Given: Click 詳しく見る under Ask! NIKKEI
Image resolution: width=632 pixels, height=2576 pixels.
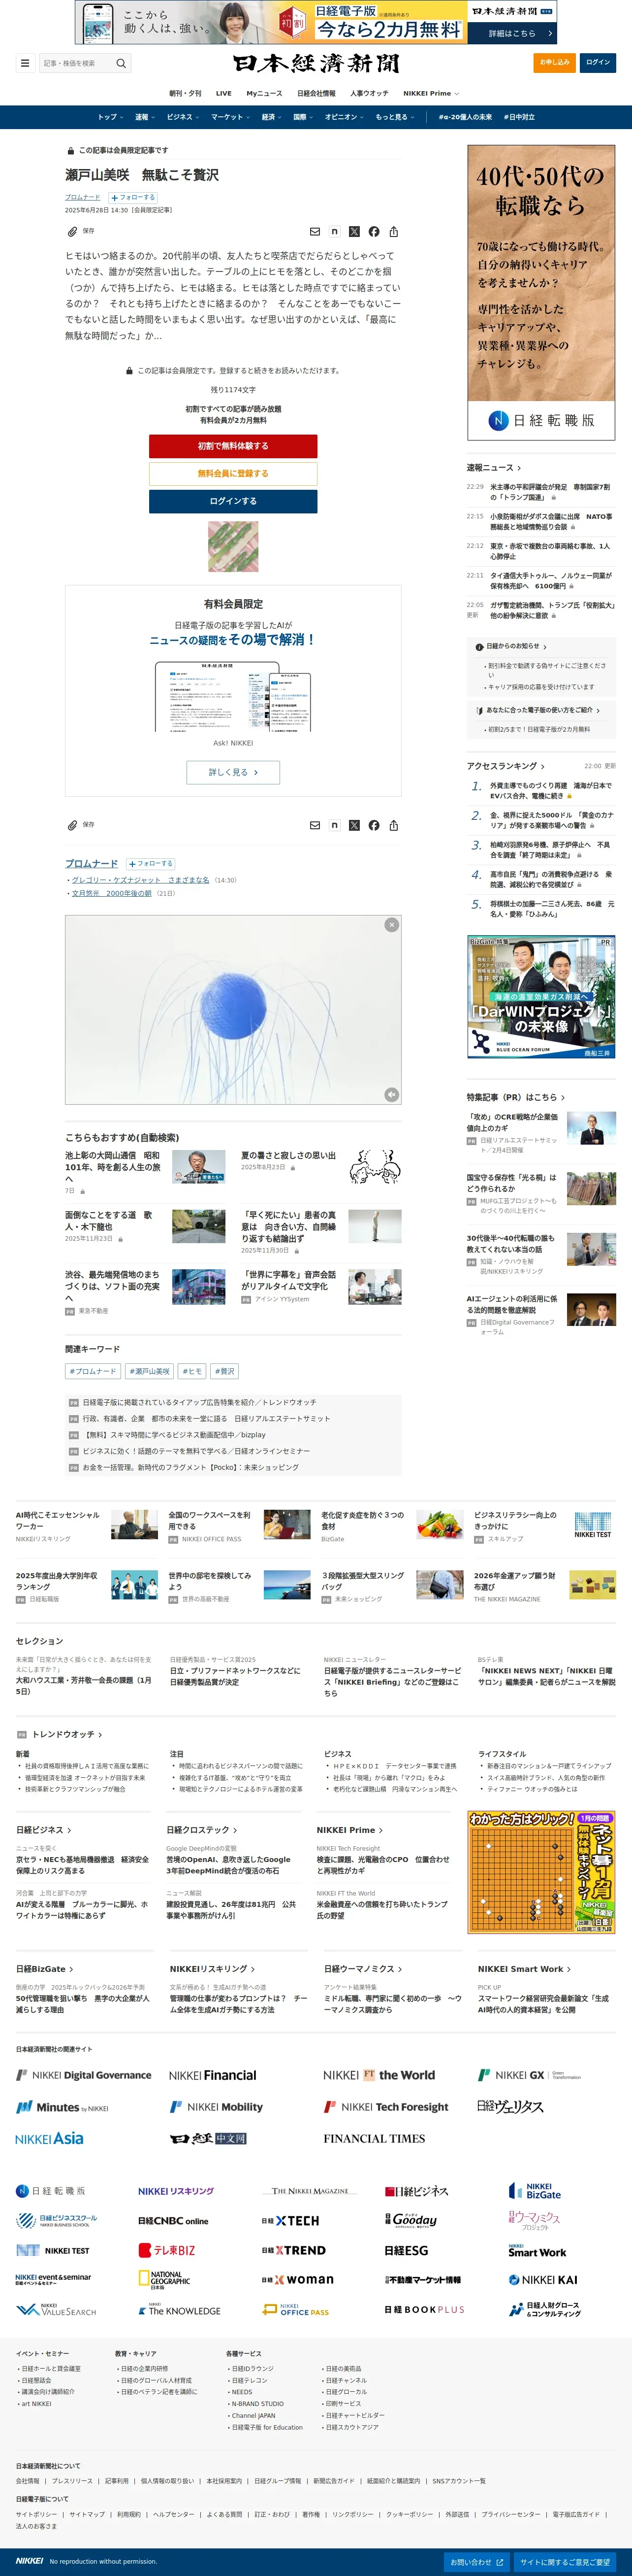Looking at the screenshot, I should (233, 772).
